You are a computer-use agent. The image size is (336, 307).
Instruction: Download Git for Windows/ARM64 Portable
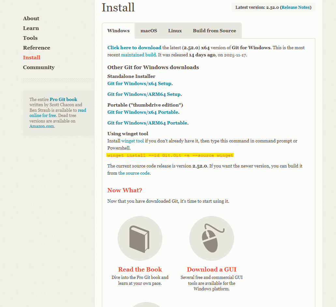(x=147, y=123)
